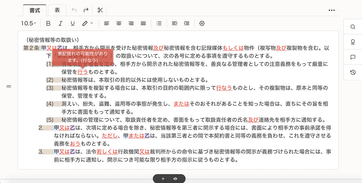This screenshot has height=183, width=362.
Task: Click underlined または in item (4)
Action: point(181,104)
